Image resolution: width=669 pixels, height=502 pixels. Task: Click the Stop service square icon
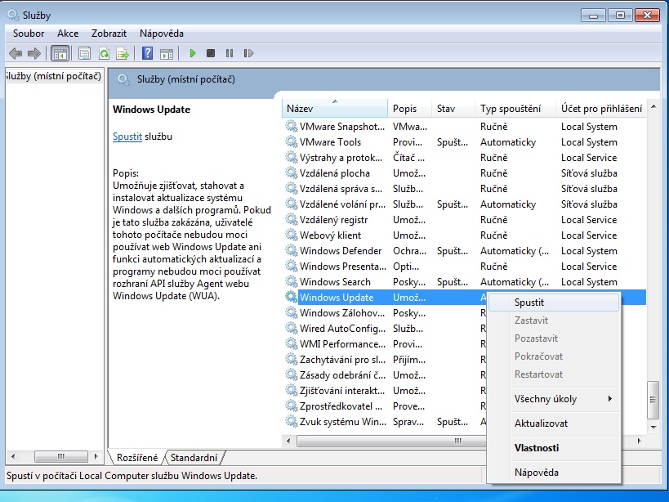tap(211, 53)
